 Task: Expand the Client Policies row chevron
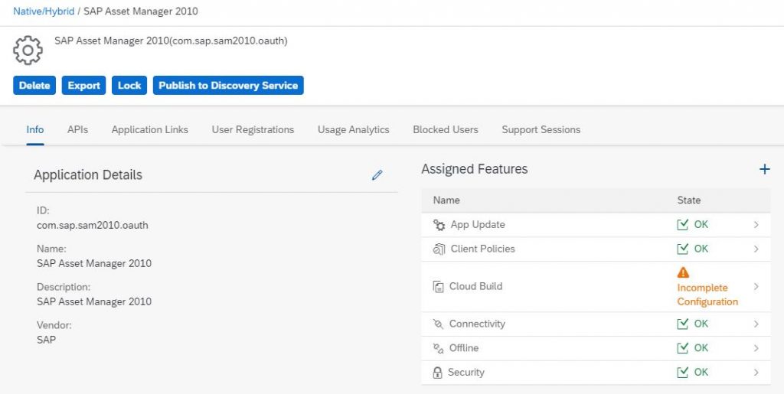[x=756, y=249]
